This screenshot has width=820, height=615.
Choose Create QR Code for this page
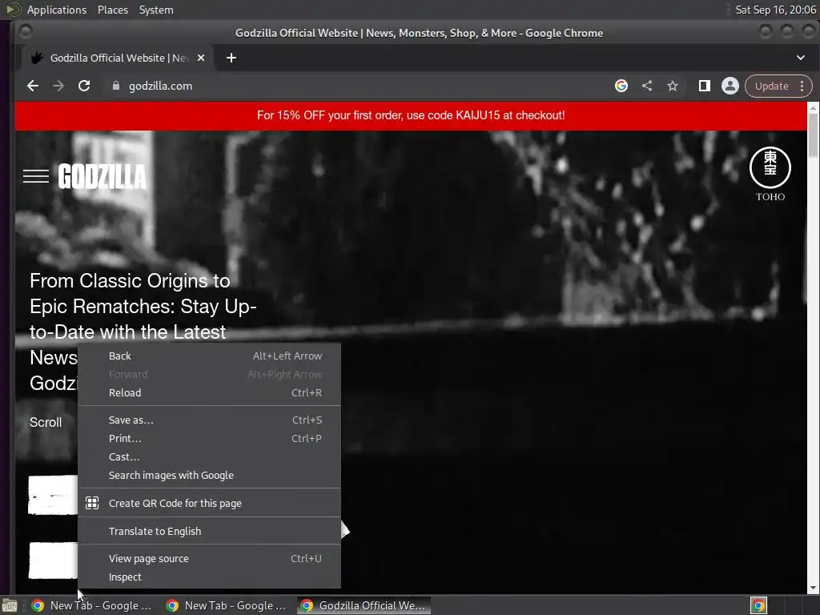pos(209,503)
